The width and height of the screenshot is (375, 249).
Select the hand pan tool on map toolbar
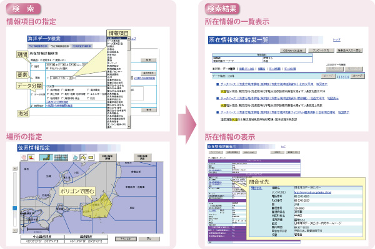click(24, 157)
